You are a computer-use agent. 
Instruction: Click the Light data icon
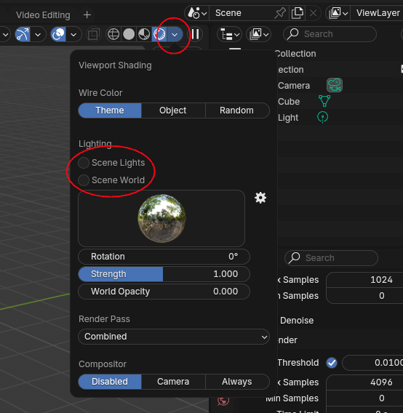322,117
